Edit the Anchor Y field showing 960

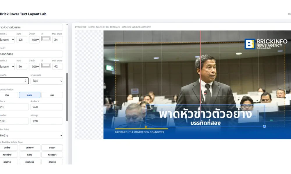47,107
